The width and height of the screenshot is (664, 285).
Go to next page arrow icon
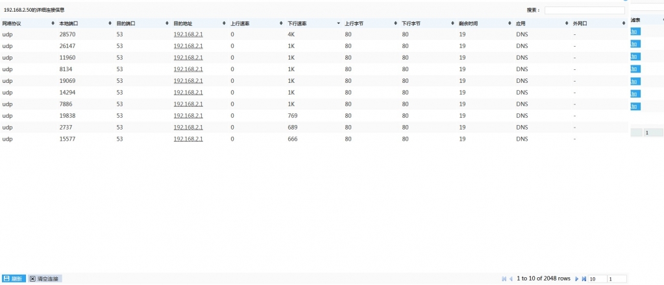pyautogui.click(x=576, y=279)
